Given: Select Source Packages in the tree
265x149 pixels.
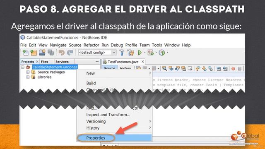Looking at the screenshot, I should (x=51, y=72).
